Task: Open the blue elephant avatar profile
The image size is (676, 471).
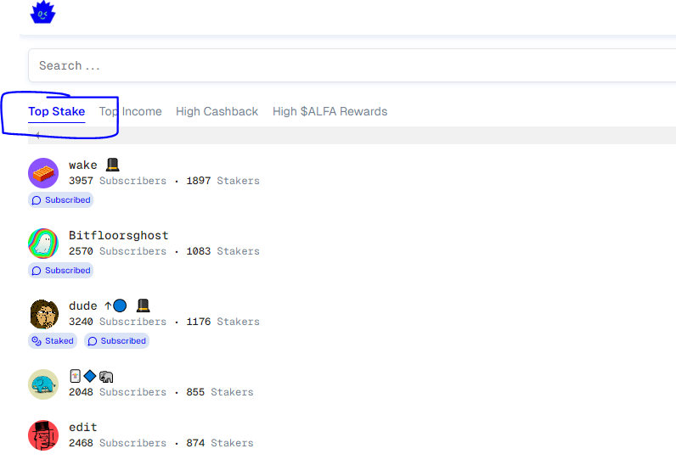Action: click(x=43, y=384)
